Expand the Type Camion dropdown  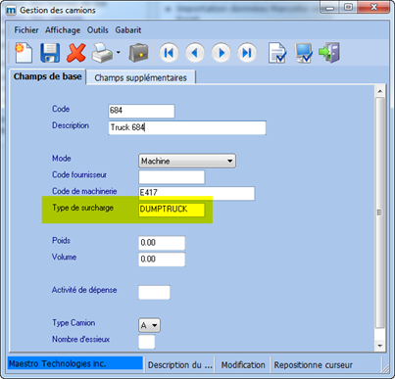coord(150,325)
